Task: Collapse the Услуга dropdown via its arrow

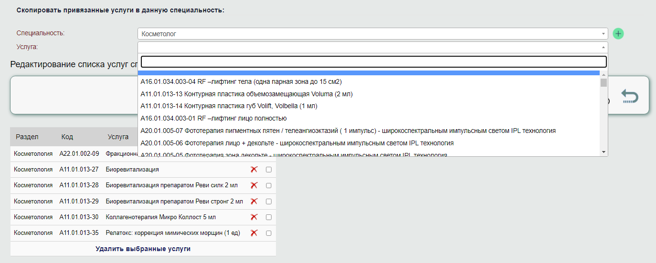Action: [603, 47]
